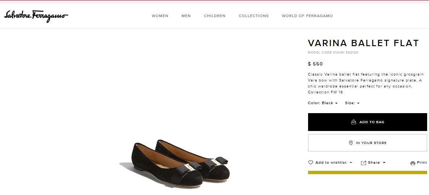The width and height of the screenshot is (429, 195).
Task: Click the In Your Store button
Action: click(368, 143)
